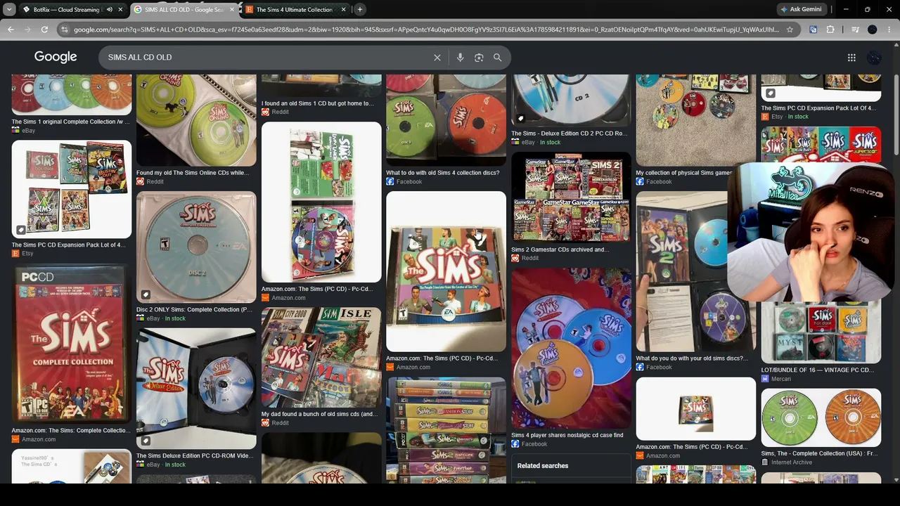The height and width of the screenshot is (506, 900).
Task: Close The Sims 4 Ultimate Collection tab
Action: (344, 10)
